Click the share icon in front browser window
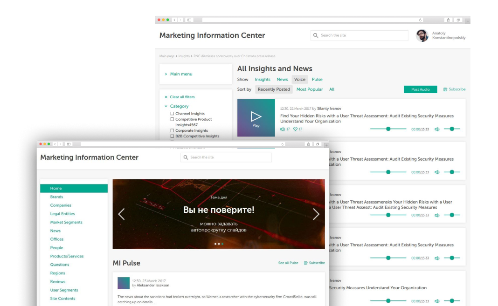Screen dimensions: 498x306 [308, 144]
